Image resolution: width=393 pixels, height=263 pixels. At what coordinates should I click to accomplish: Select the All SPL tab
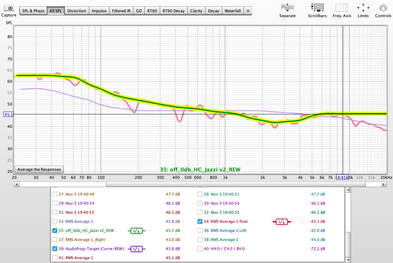(55, 11)
